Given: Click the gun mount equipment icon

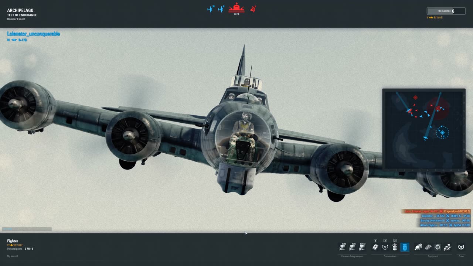Looking at the screenshot, I should click(x=448, y=247).
